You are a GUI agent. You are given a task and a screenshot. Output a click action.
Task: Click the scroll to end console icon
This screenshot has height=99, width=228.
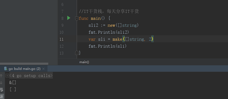click(2, 96)
